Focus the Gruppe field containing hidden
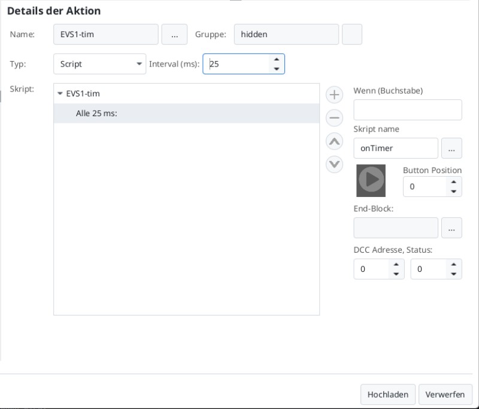This screenshot has width=479, height=409. click(x=286, y=35)
